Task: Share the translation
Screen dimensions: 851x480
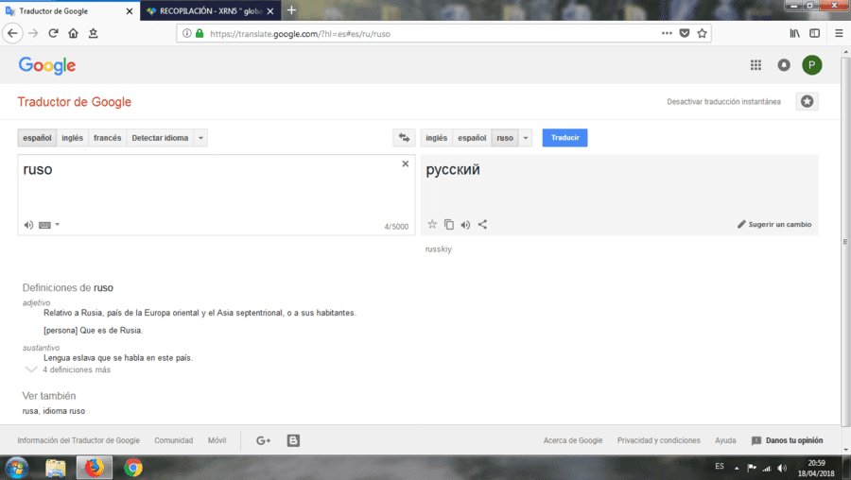Action: pos(482,224)
